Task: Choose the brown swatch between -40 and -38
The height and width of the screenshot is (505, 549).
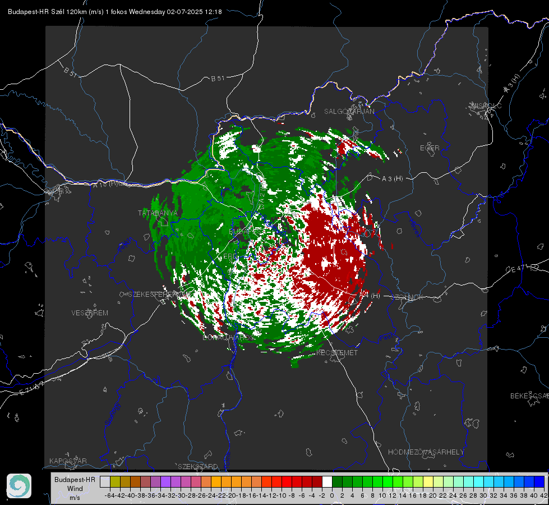Action: click(135, 482)
